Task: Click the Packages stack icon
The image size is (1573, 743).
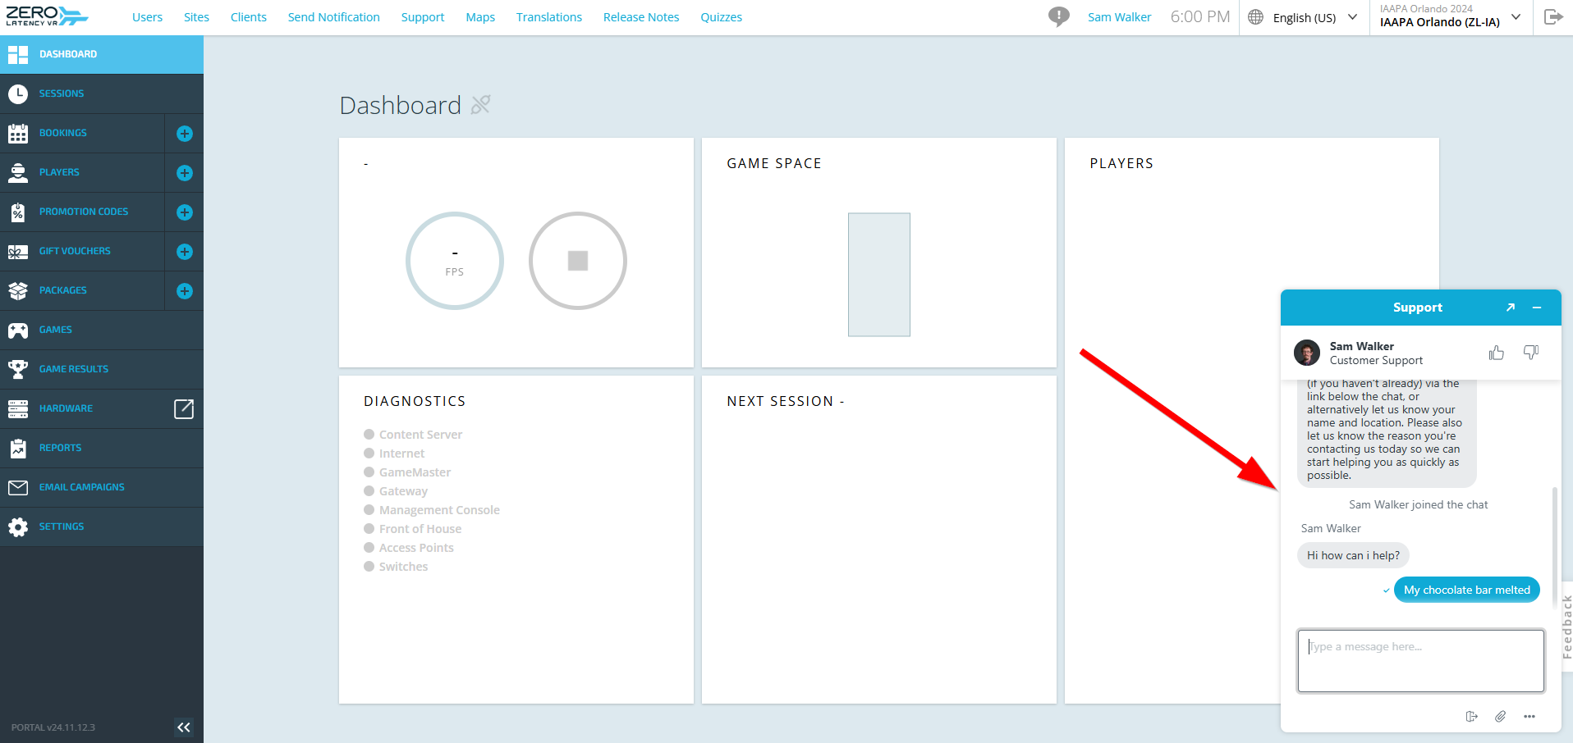Action: click(x=18, y=290)
